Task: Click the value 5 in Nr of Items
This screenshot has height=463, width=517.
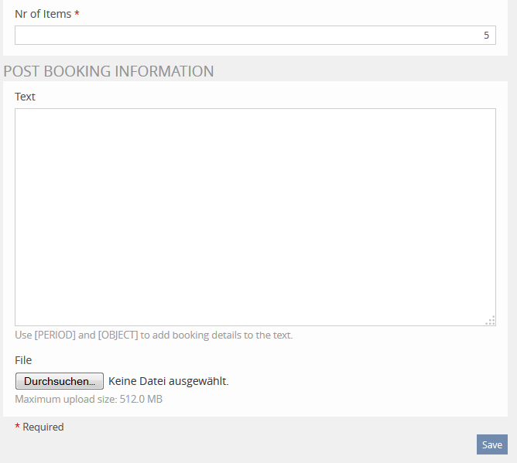Action: tap(486, 36)
